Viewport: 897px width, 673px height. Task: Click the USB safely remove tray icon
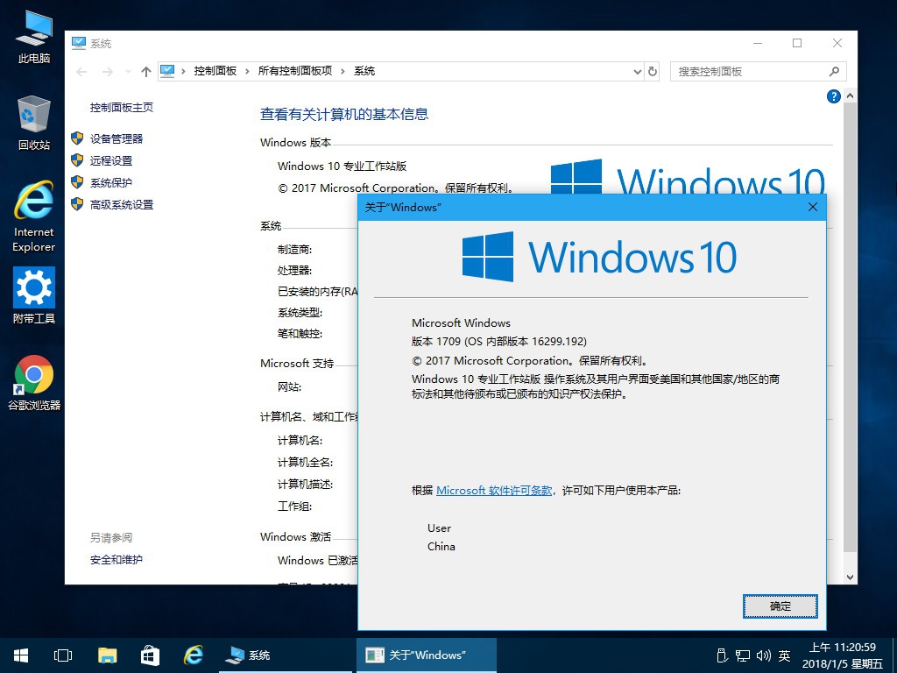coord(722,655)
